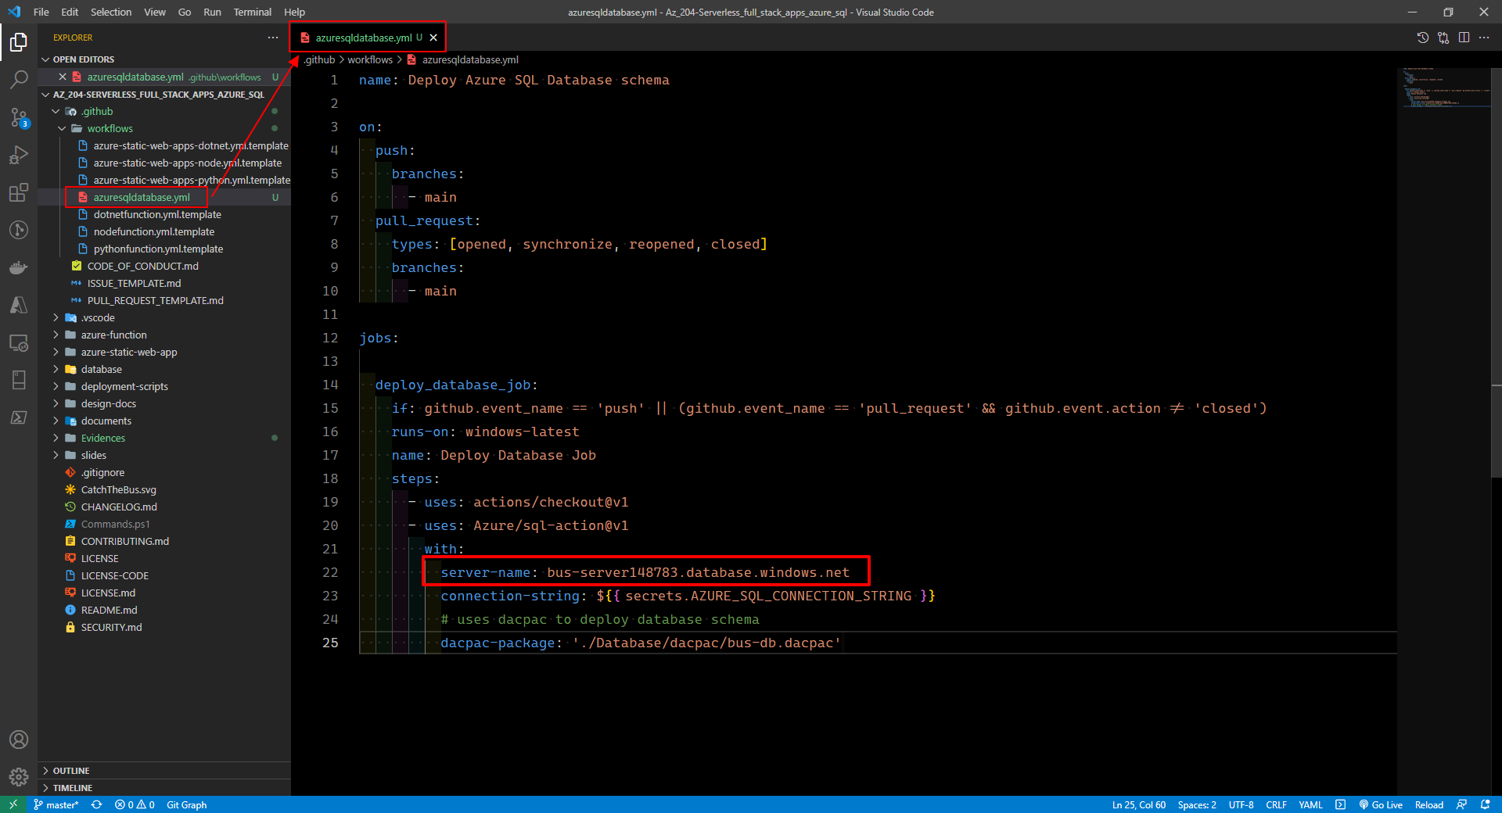Viewport: 1502px width, 813px height.
Task: Open the Run and Debug view
Action: [19, 155]
